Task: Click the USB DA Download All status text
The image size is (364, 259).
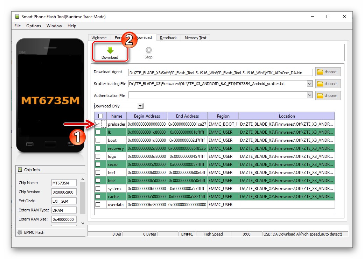Action: pyautogui.click(x=303, y=234)
